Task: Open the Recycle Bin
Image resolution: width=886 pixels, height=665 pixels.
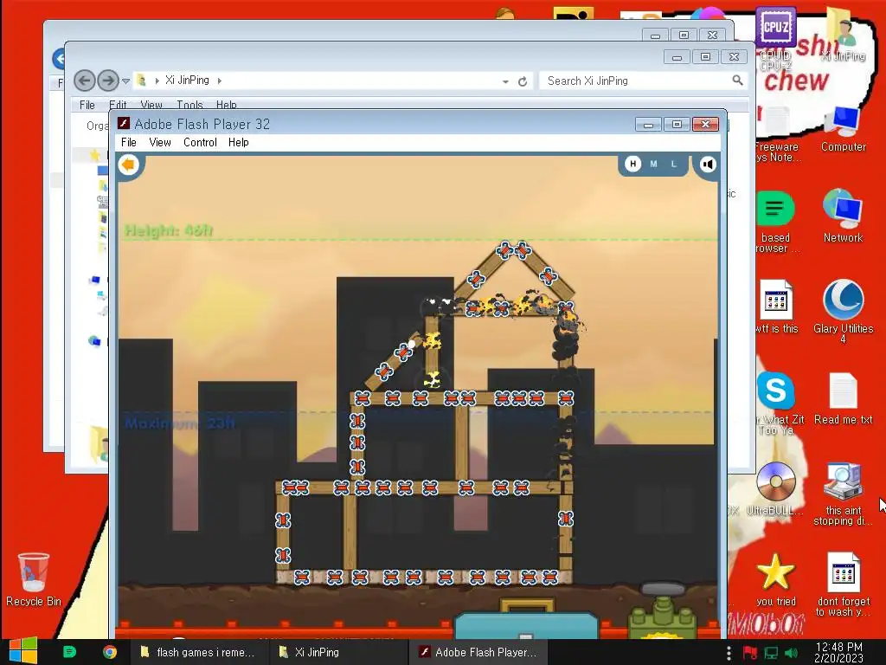Action: pyautogui.click(x=34, y=579)
